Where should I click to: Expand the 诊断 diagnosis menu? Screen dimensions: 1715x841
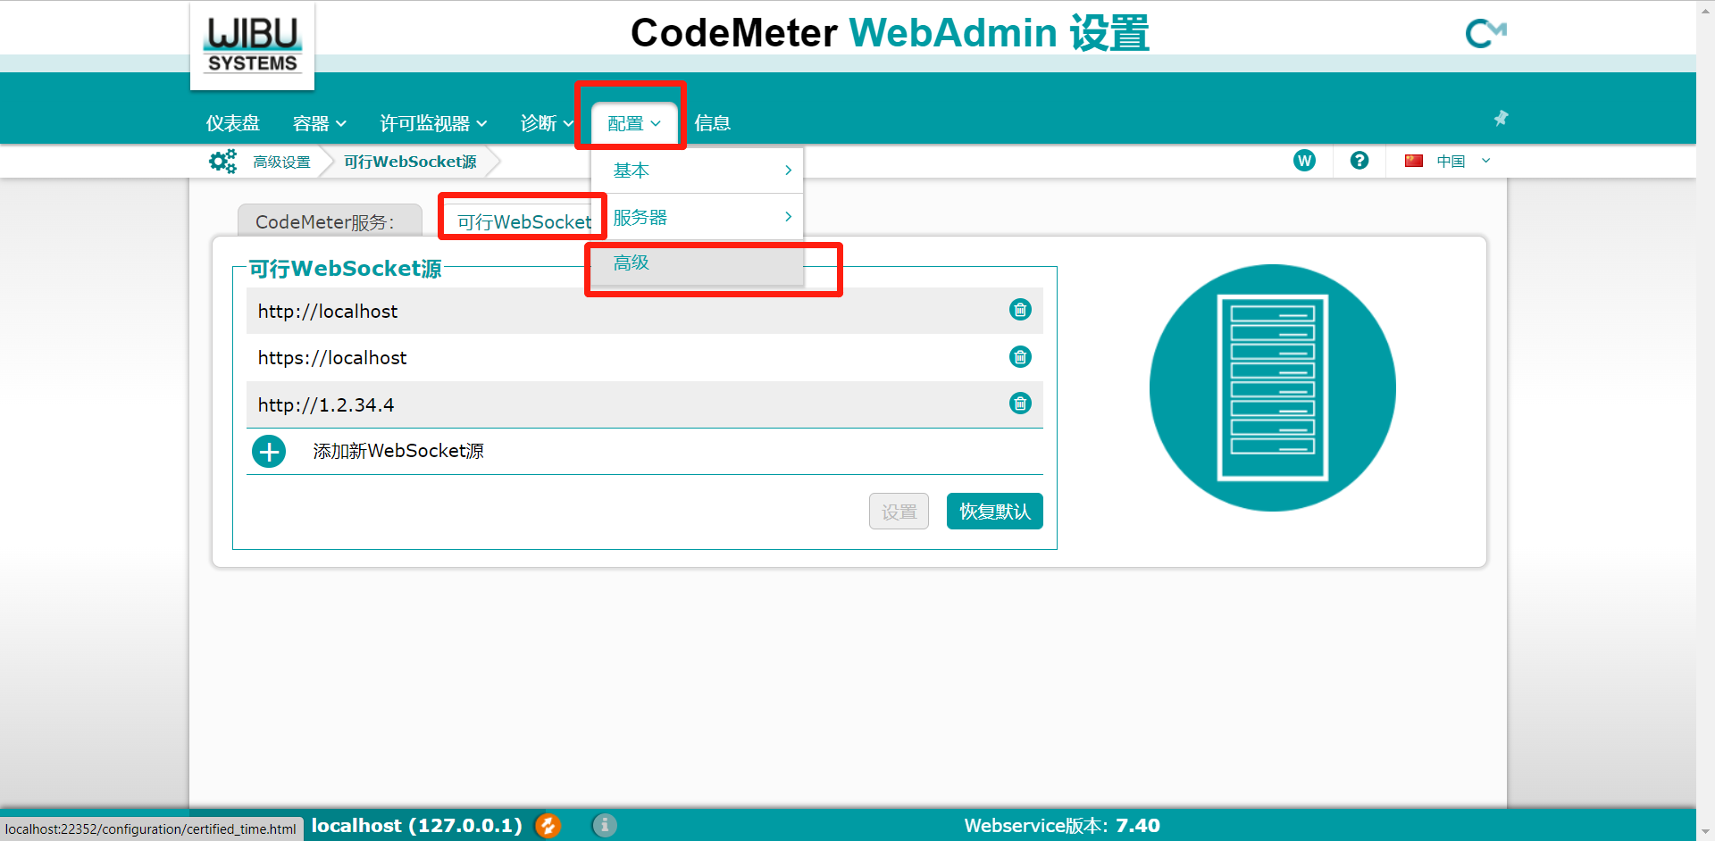[547, 123]
